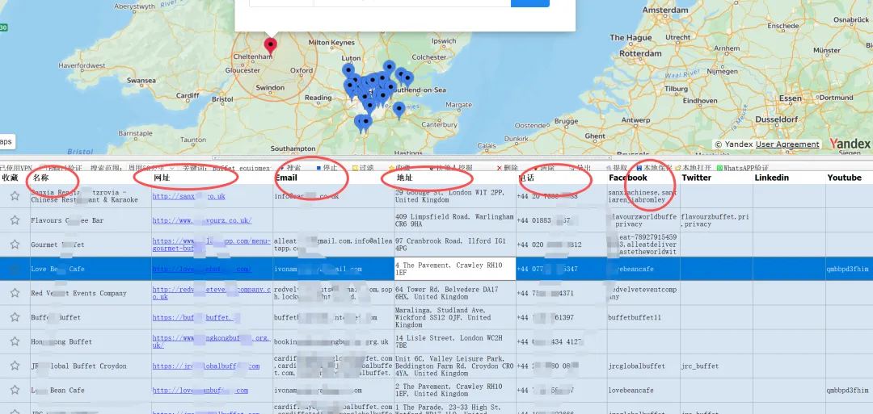
Task: Click address '14 Lisle Street, London WC2H 7BE'
Action: [x=455, y=341]
